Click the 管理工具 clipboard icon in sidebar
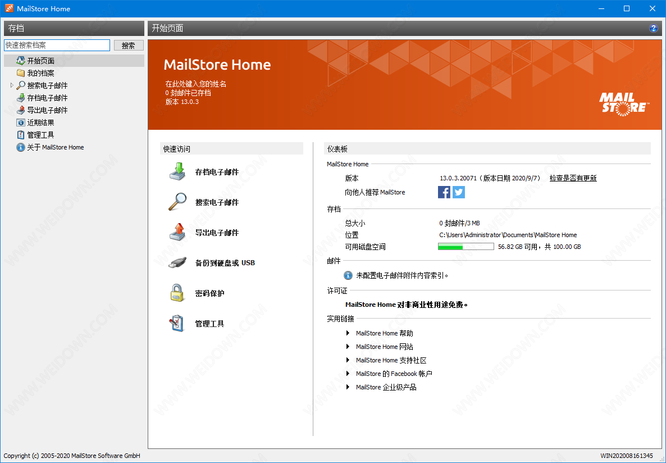666x463 pixels. 20,135
